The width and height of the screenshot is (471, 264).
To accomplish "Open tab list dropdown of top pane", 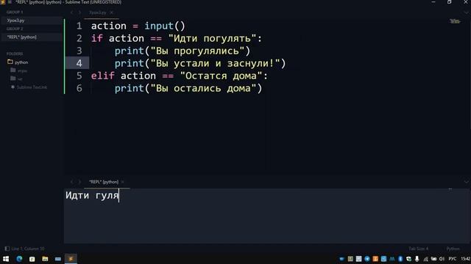I will coord(466,12).
